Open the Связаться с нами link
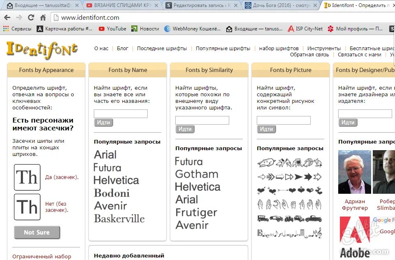This screenshot has width=395, height=260. [x=360, y=55]
